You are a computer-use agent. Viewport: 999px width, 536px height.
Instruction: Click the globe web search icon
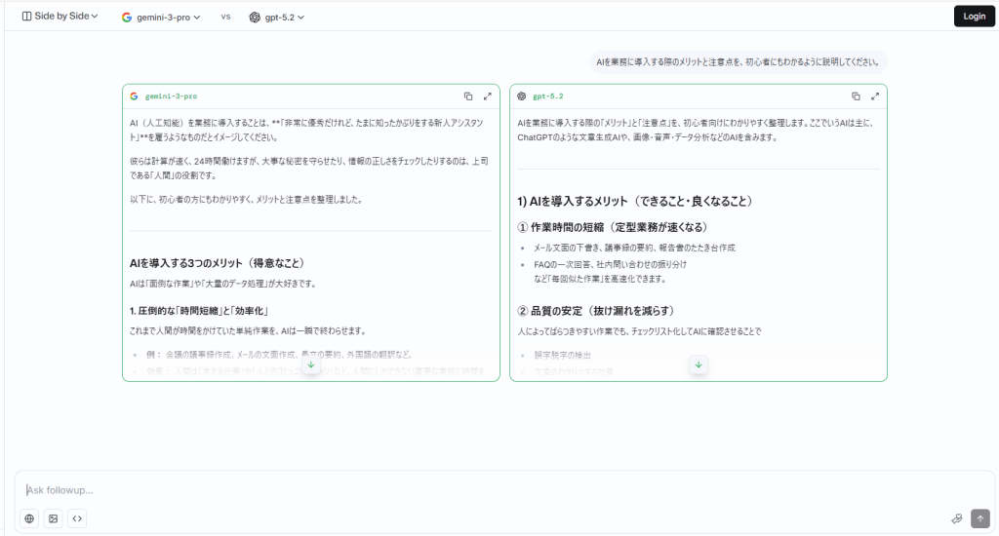coord(29,518)
